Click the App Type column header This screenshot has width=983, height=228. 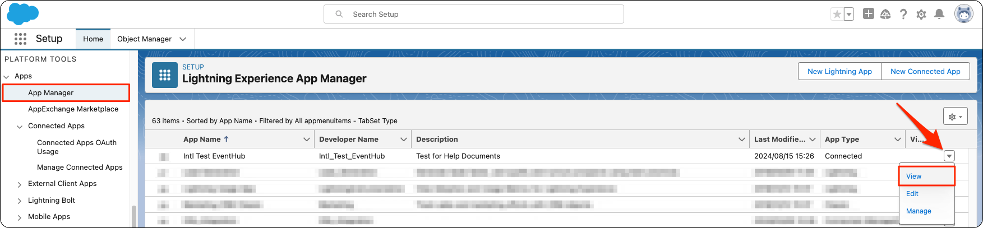tap(842, 139)
